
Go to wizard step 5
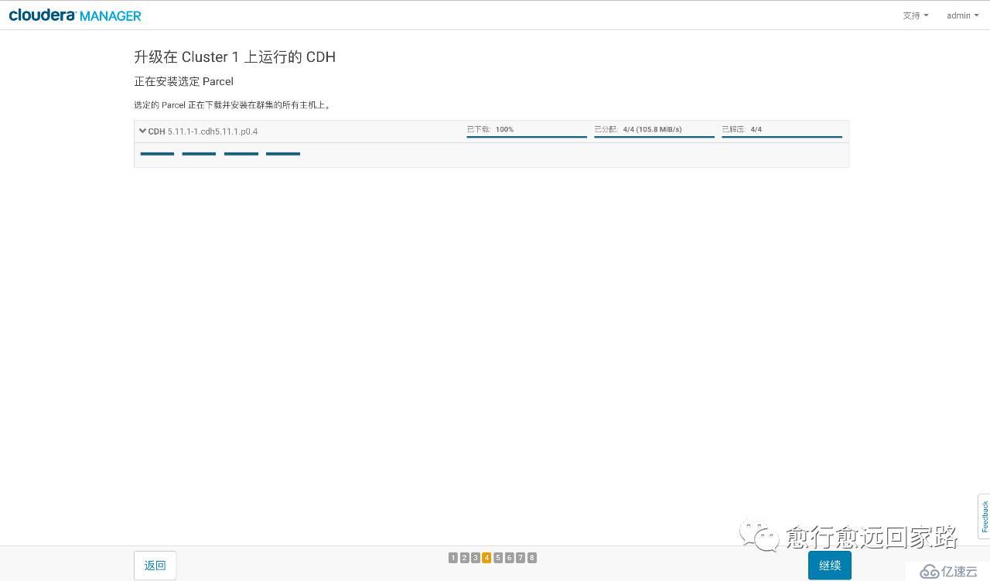(x=498, y=558)
